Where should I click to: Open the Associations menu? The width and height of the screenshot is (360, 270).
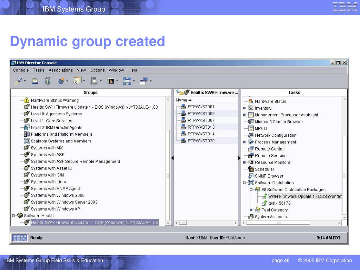pos(60,70)
